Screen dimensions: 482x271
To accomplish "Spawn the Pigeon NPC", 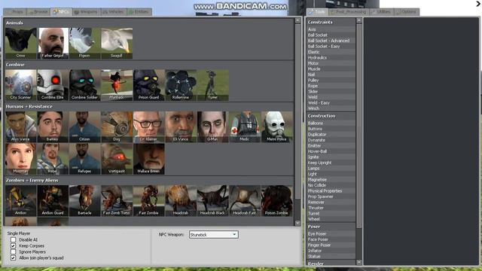I will [84, 43].
